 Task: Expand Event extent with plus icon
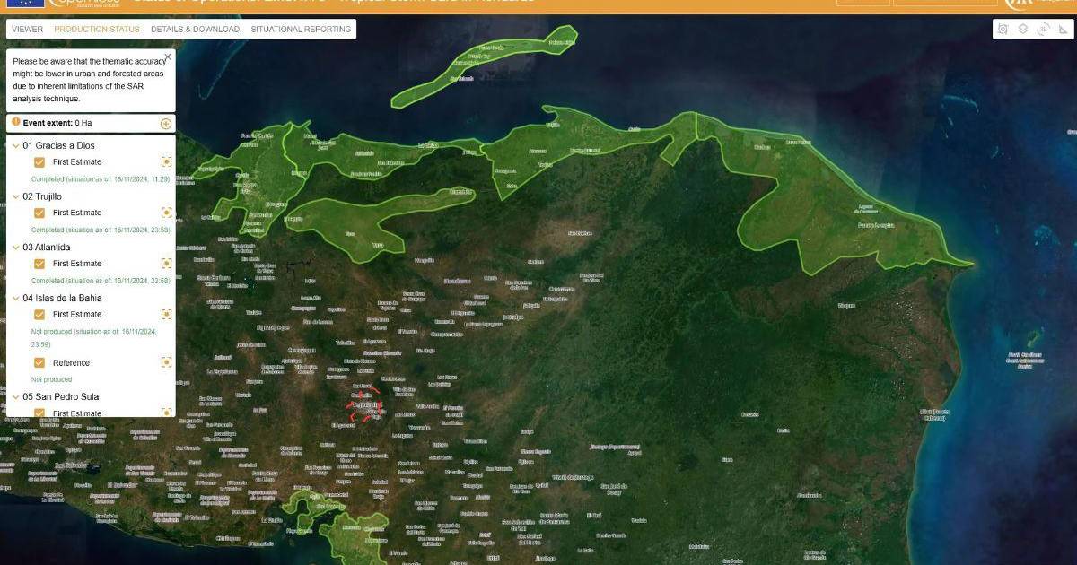pyautogui.click(x=166, y=124)
